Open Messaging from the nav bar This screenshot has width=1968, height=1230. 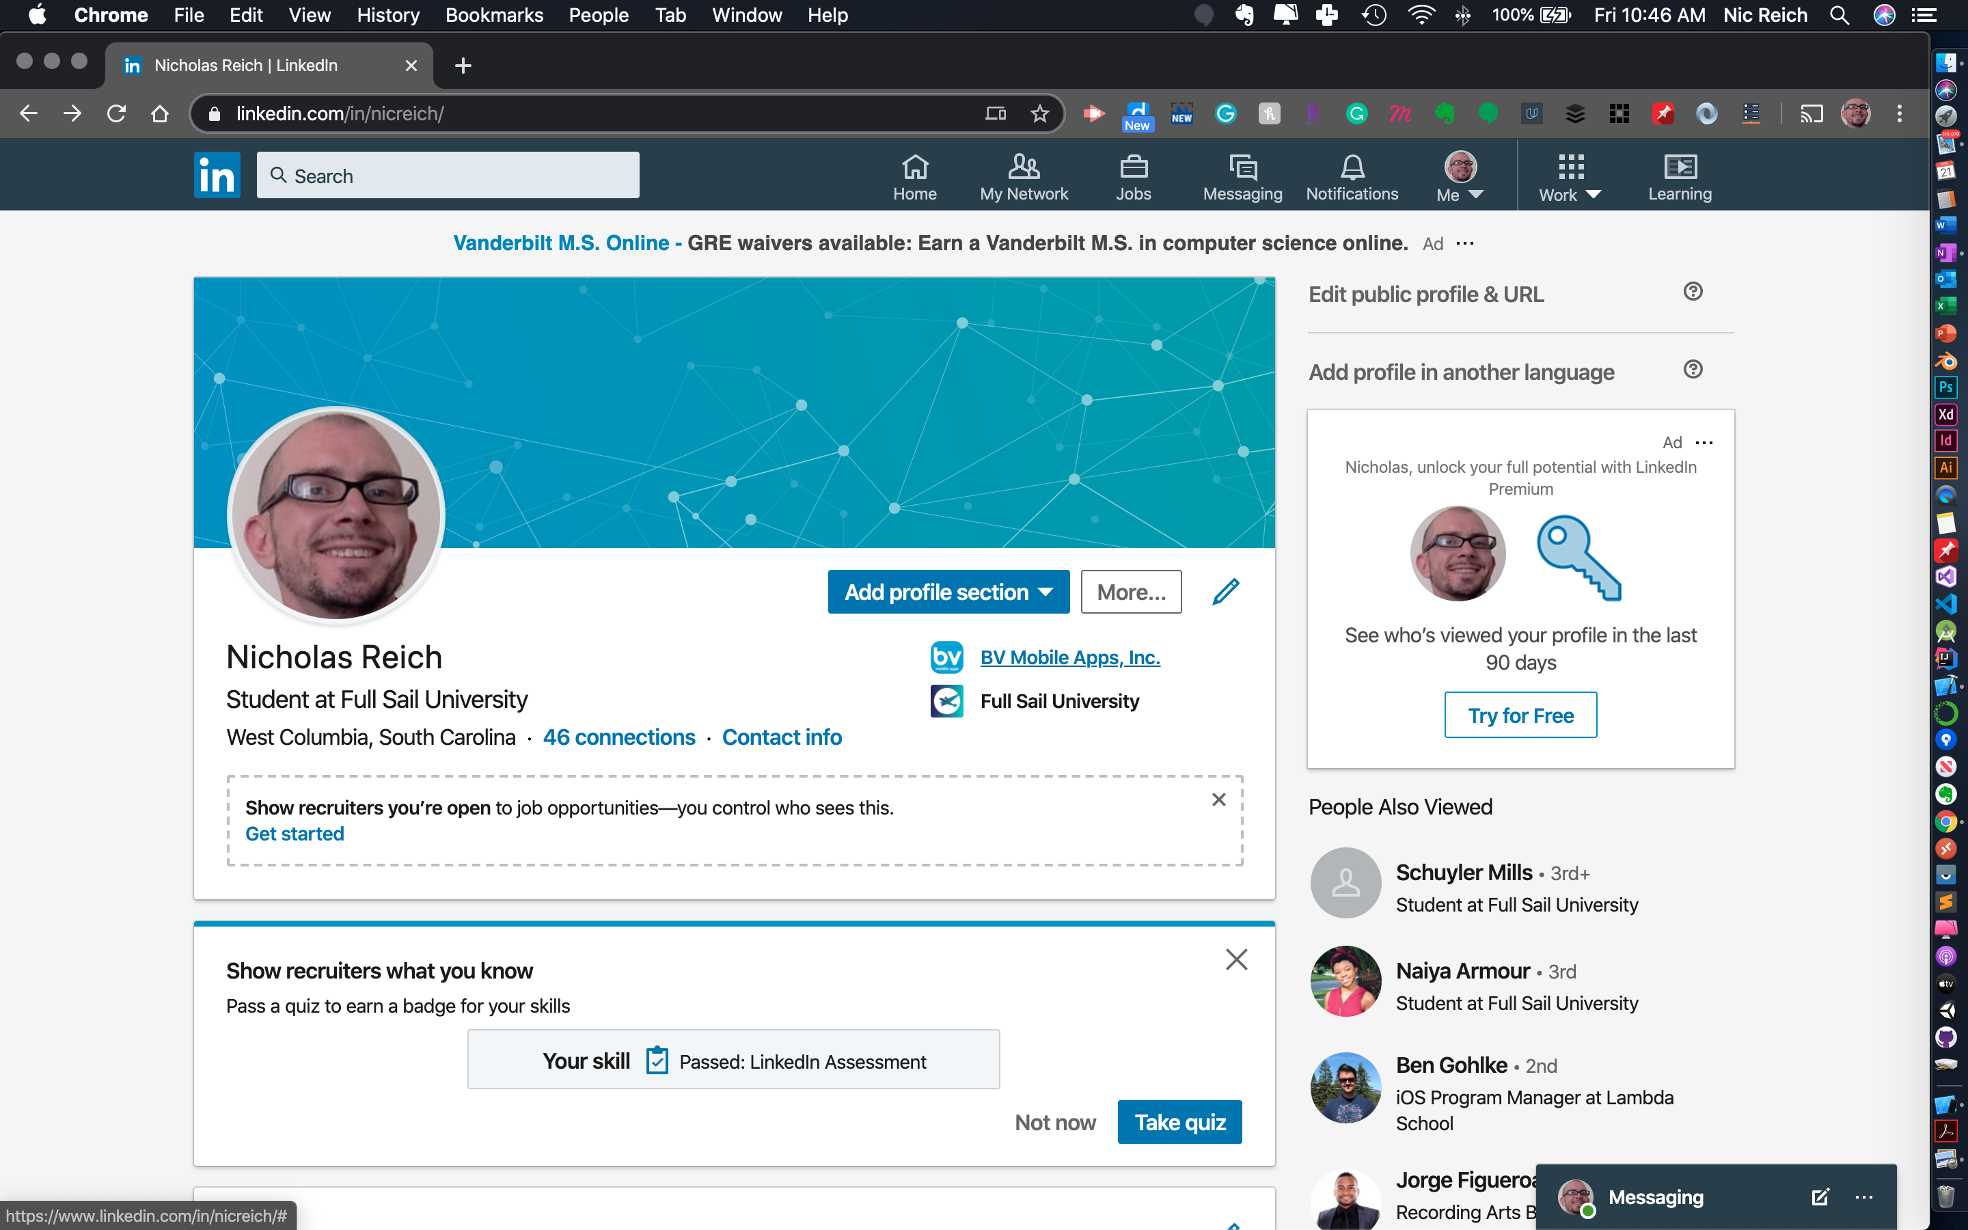1242,178
